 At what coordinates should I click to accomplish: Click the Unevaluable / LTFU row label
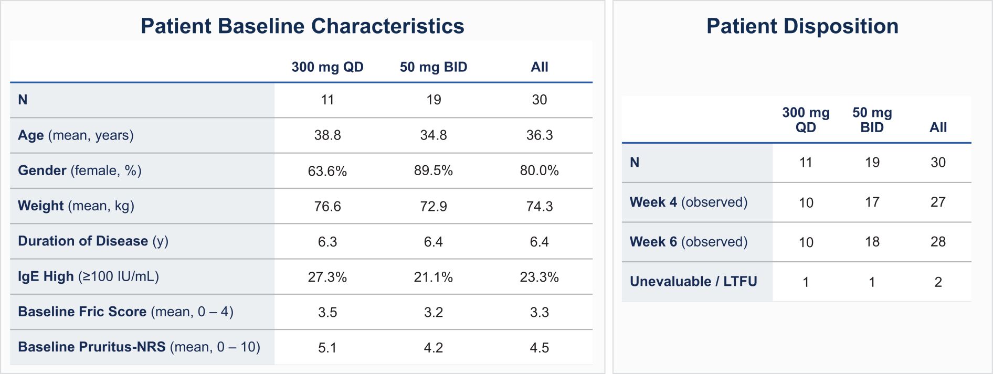click(693, 282)
